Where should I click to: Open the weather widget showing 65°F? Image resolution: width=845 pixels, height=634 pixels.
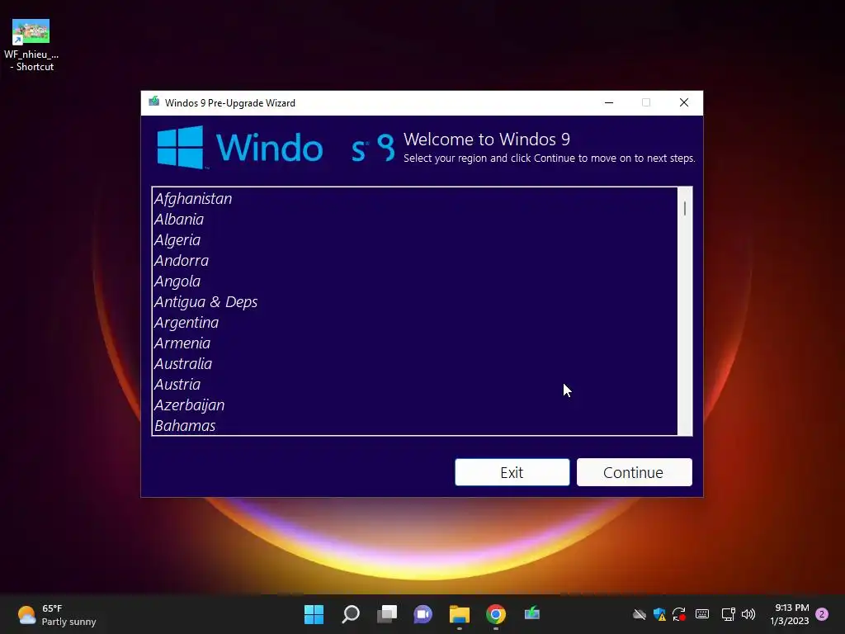pyautogui.click(x=57, y=614)
